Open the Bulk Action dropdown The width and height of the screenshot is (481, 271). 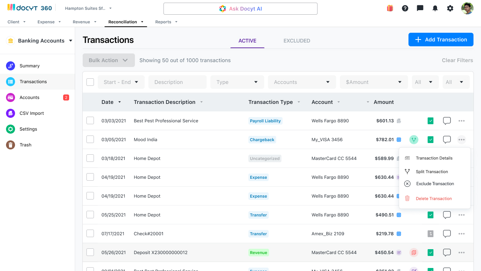(109, 60)
